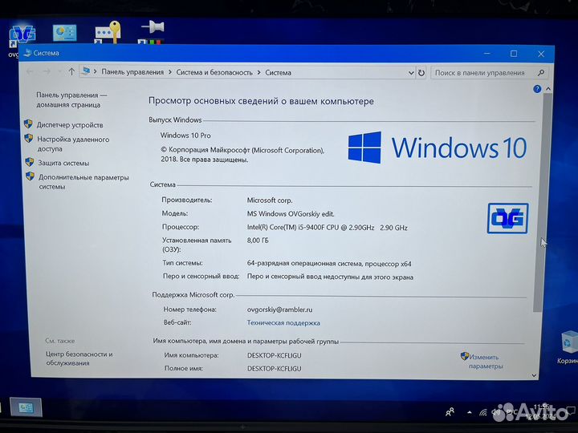Refresh the page with the reload icon
Screen dimensions: 578x433
(421, 73)
